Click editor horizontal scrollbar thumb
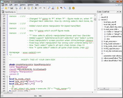 coord(8,92)
